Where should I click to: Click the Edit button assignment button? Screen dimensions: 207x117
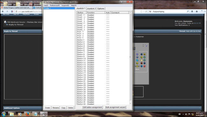(x=92, y=107)
